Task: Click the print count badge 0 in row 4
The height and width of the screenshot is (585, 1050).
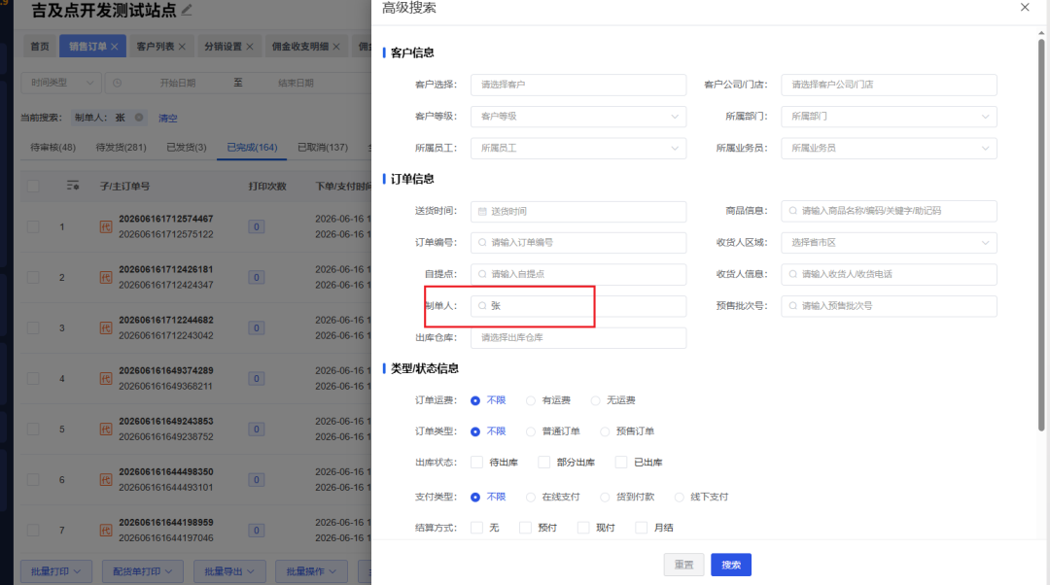Action: (x=256, y=379)
